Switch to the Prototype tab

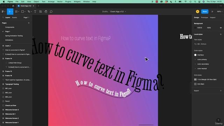[x=204, y=17]
